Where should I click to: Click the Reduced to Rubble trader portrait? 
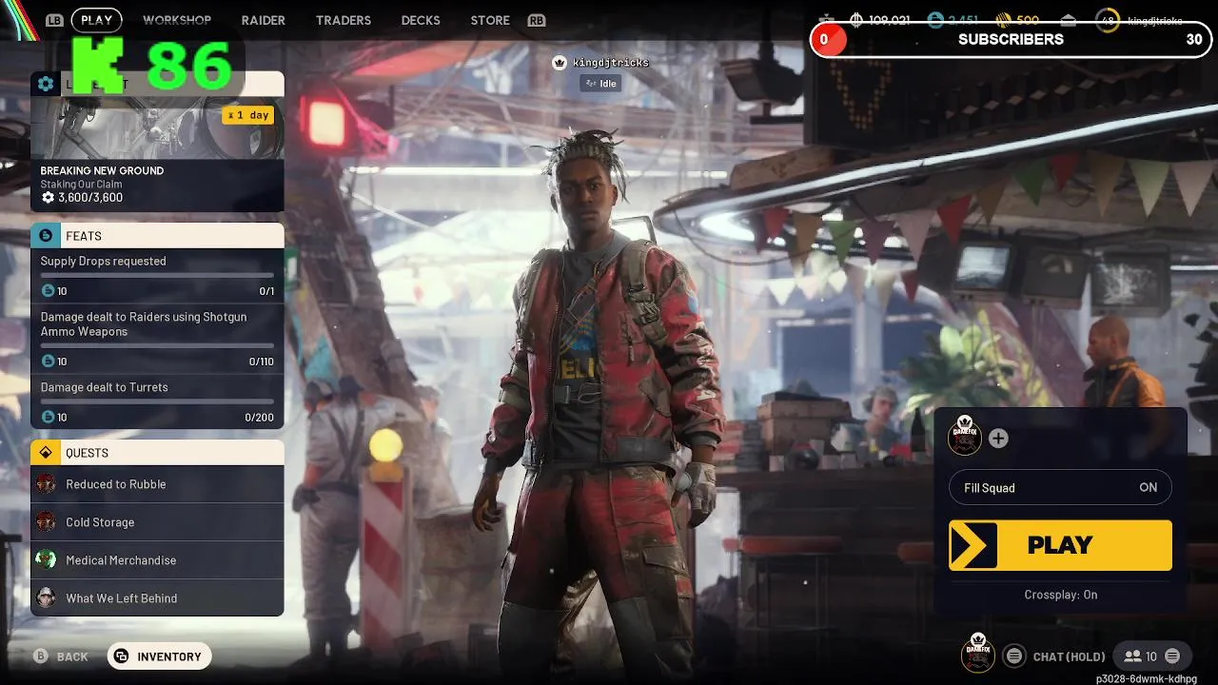tap(46, 484)
